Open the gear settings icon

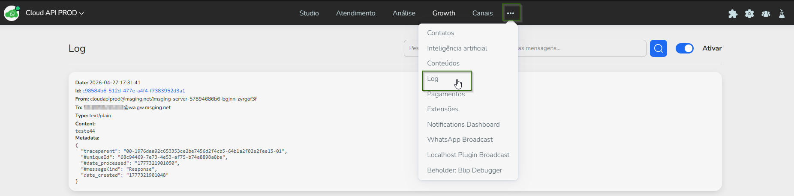pyautogui.click(x=749, y=14)
